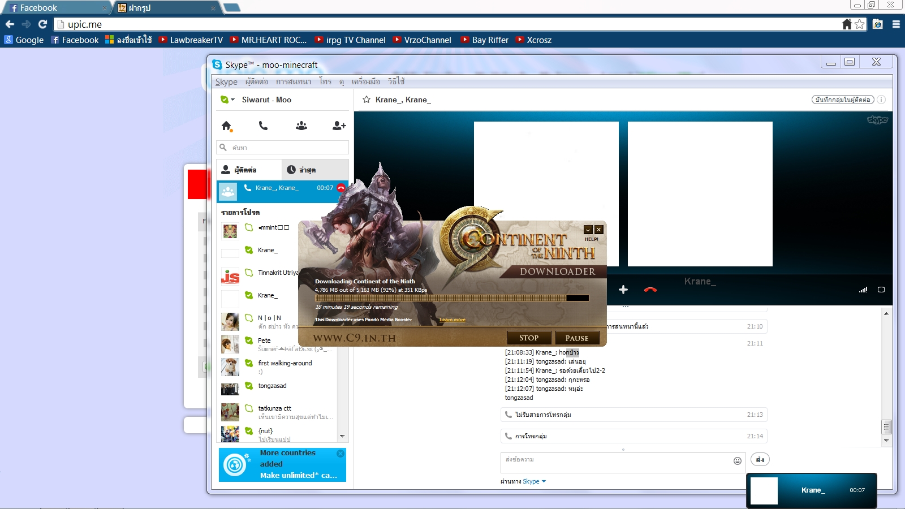Image resolution: width=905 pixels, height=509 pixels.
Task: End the call with the call bar's red phone
Action: [650, 290]
